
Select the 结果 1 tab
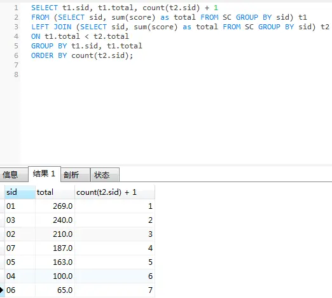pos(45,174)
